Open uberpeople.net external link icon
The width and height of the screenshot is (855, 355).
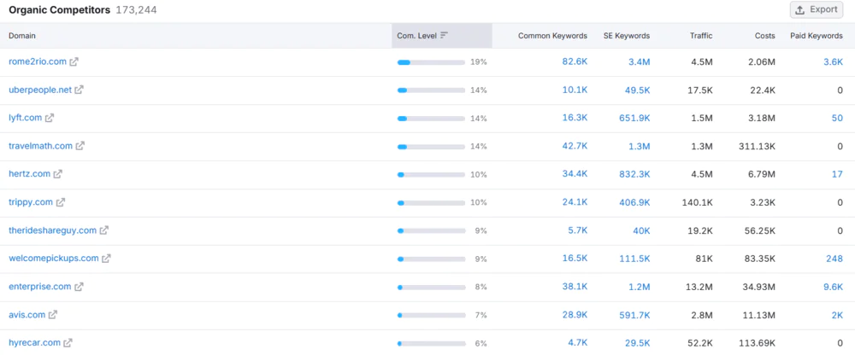point(79,90)
